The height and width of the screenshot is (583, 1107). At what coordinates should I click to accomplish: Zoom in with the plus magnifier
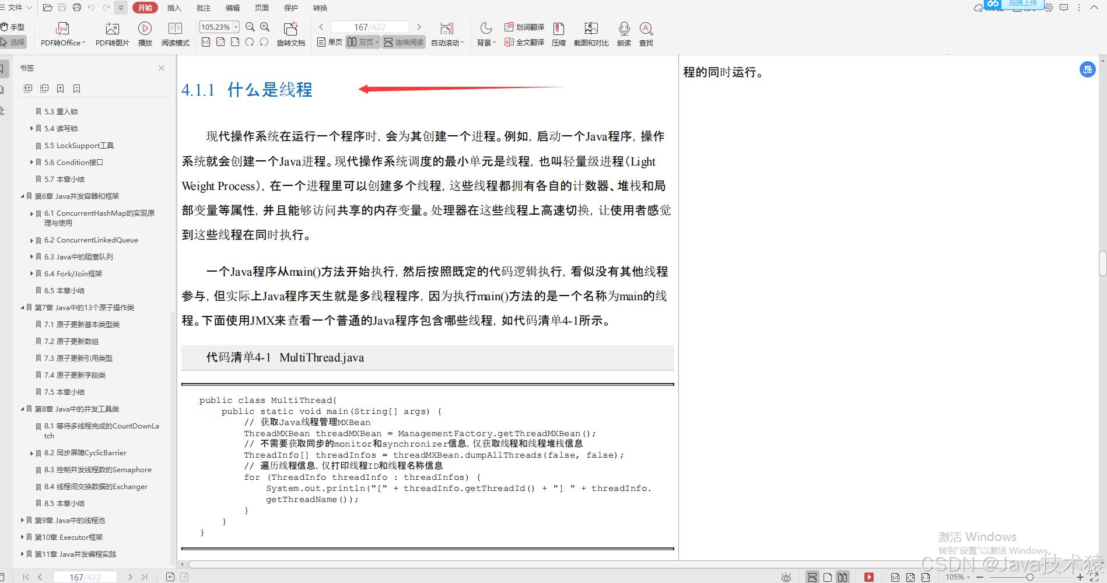pos(265,27)
